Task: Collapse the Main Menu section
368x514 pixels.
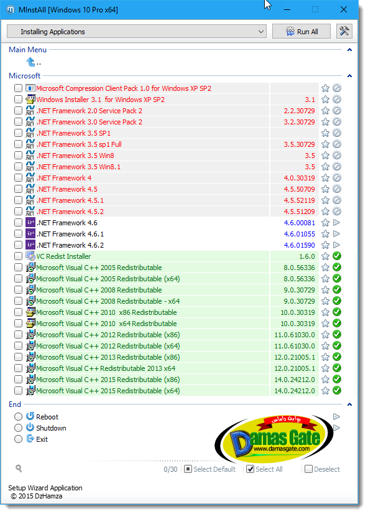Action: click(349, 50)
